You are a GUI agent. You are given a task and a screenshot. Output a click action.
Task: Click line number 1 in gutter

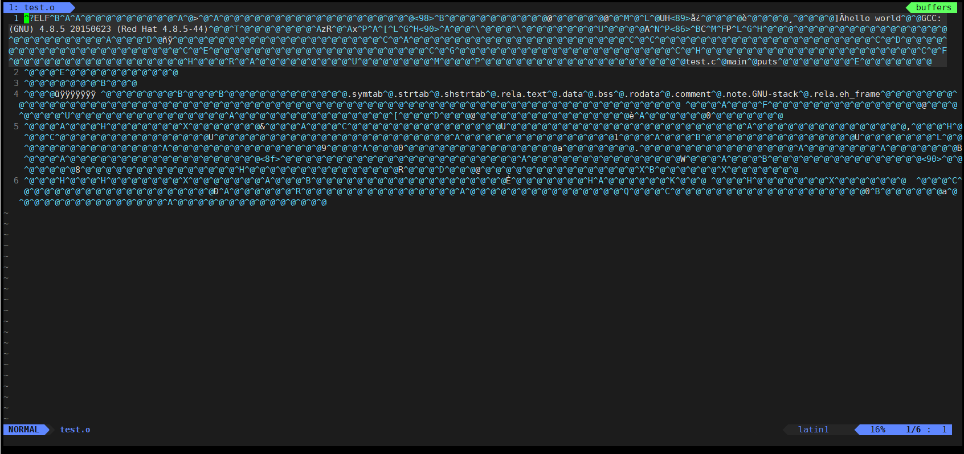(16, 18)
